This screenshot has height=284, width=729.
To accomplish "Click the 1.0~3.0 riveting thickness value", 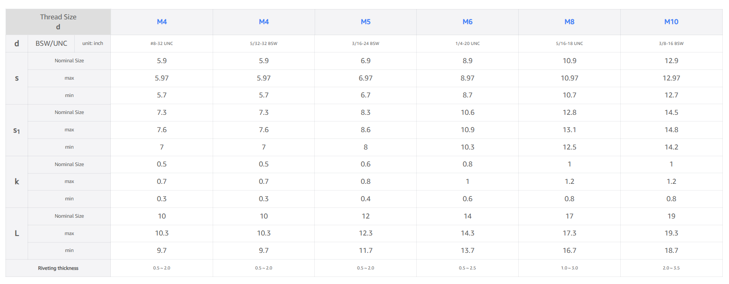I will click(569, 268).
